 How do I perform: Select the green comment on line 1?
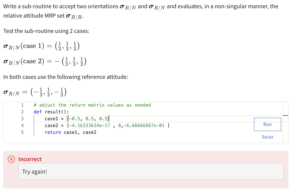pyautogui.click(x=91, y=105)
